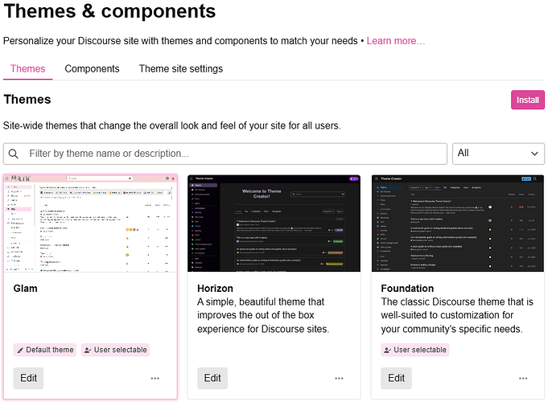The height and width of the screenshot is (402, 548).
Task: Click Foundation's User selectable badge icon
Action: [x=387, y=350]
